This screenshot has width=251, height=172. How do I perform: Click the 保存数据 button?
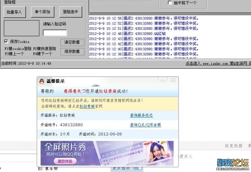72,52
